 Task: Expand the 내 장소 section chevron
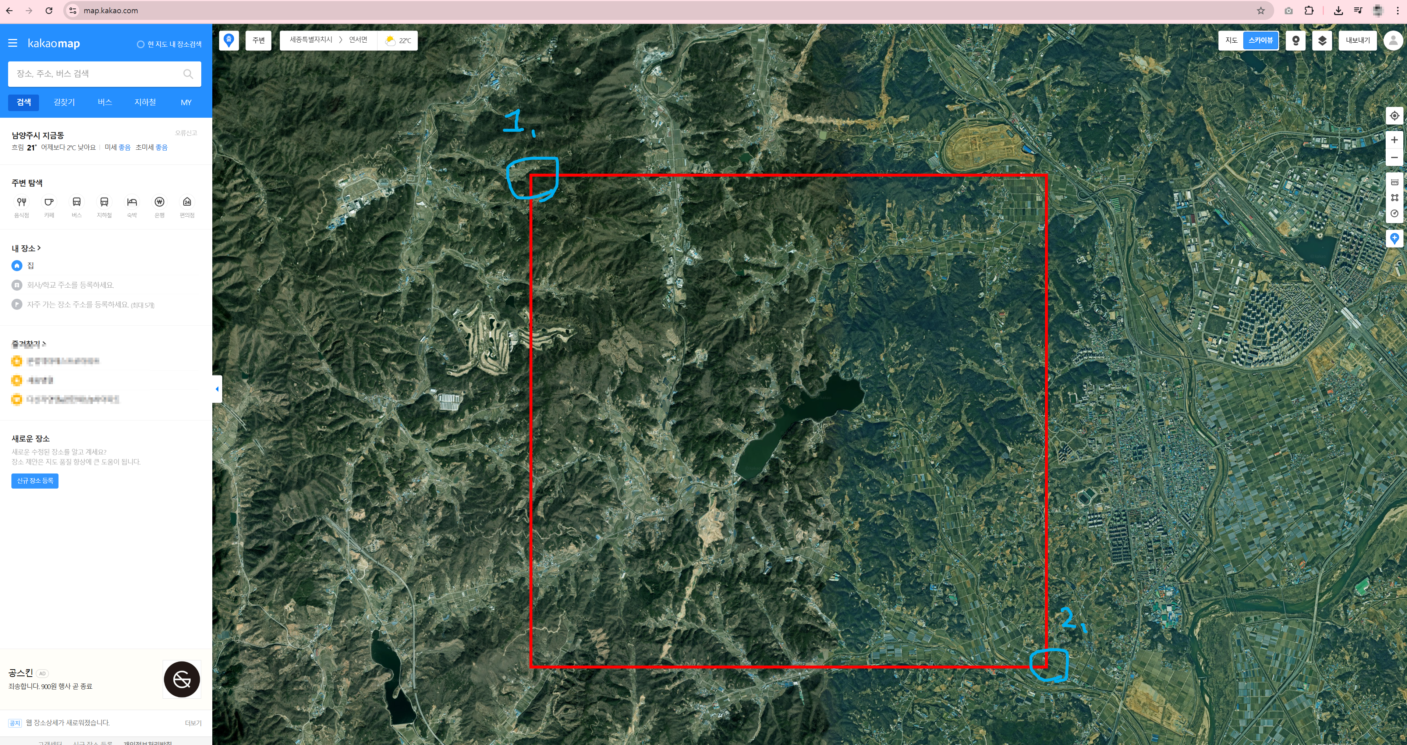39,248
